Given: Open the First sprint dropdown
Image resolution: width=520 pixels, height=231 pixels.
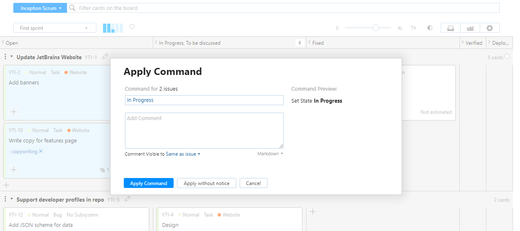Looking at the screenshot, I should click(55, 28).
